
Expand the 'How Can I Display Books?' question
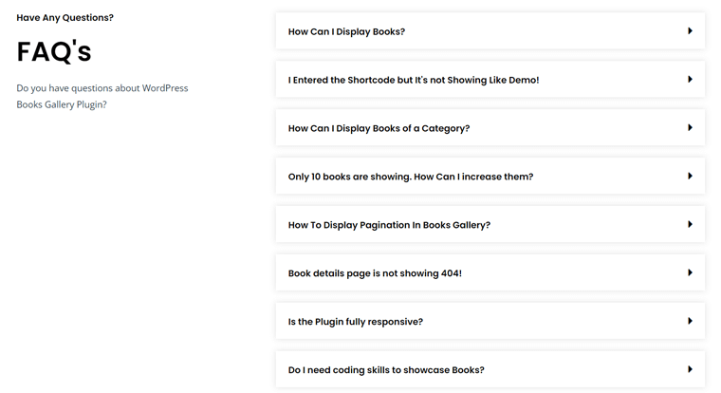(346, 32)
